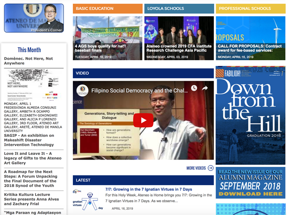Select the Basic Education tab header

point(108,8)
